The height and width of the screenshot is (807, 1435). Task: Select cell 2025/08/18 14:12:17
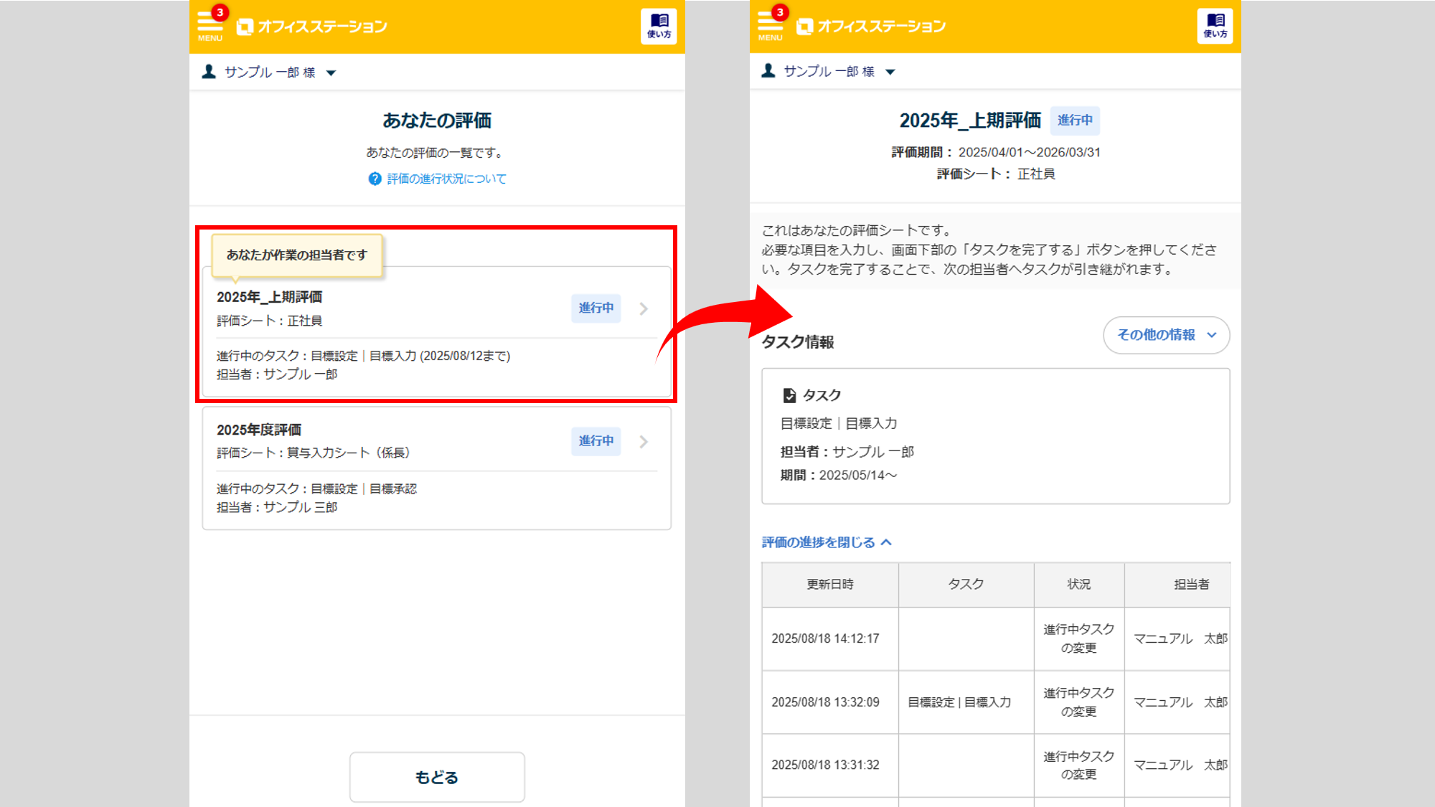830,638
